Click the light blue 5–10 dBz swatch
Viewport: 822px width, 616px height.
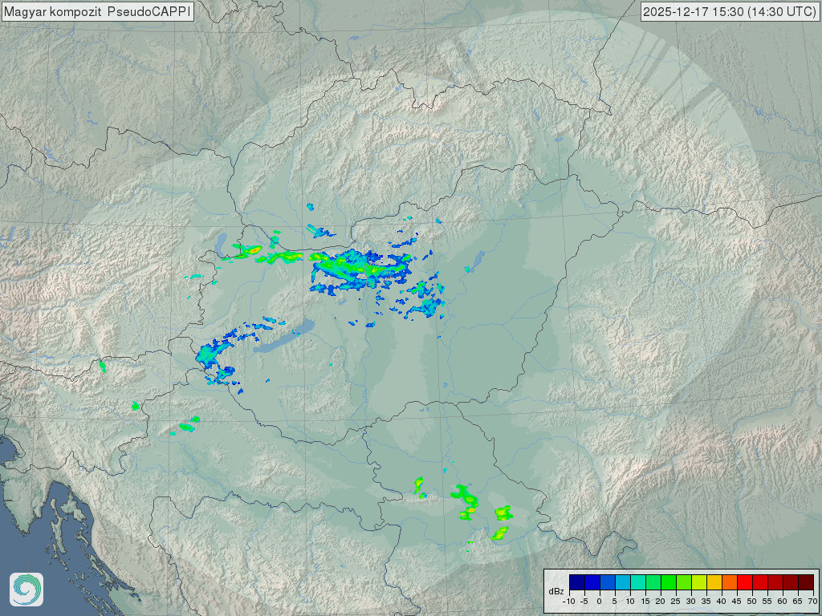[622, 582]
